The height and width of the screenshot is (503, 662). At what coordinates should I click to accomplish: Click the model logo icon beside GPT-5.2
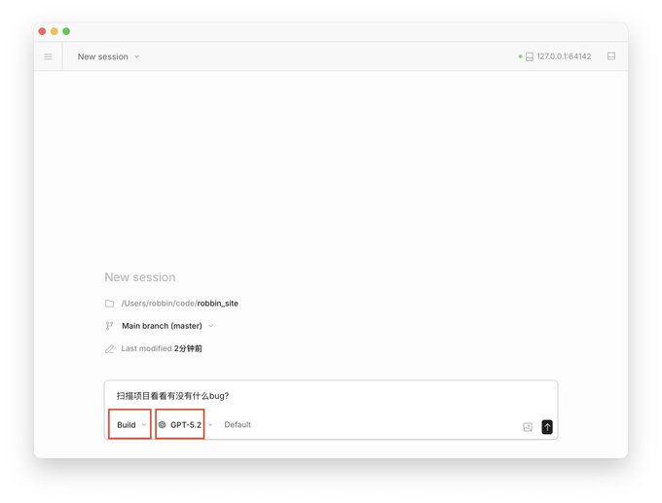(163, 424)
